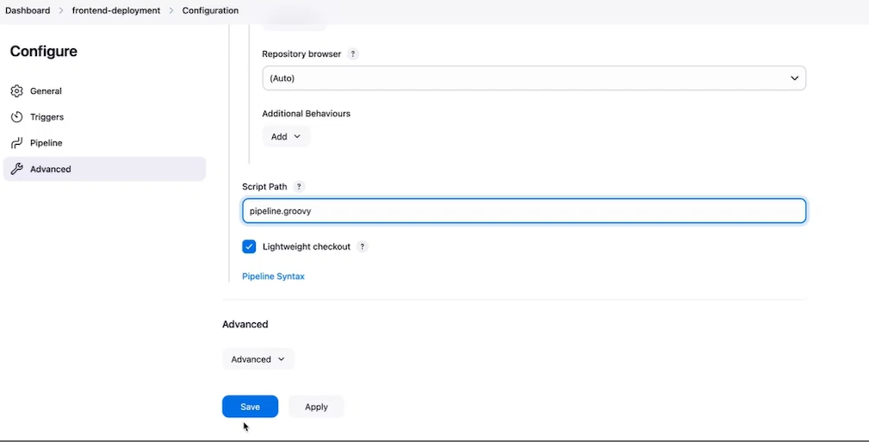Uncheck the Lightweight checkout checkbox
The height and width of the screenshot is (442, 869).
coord(249,246)
